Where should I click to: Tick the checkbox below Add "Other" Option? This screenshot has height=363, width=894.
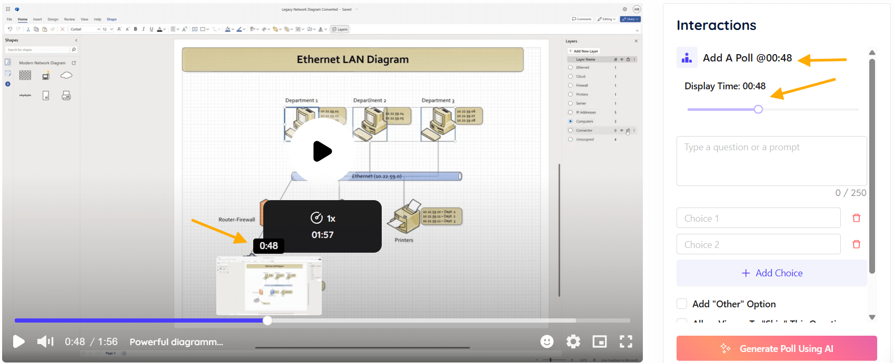point(682,320)
